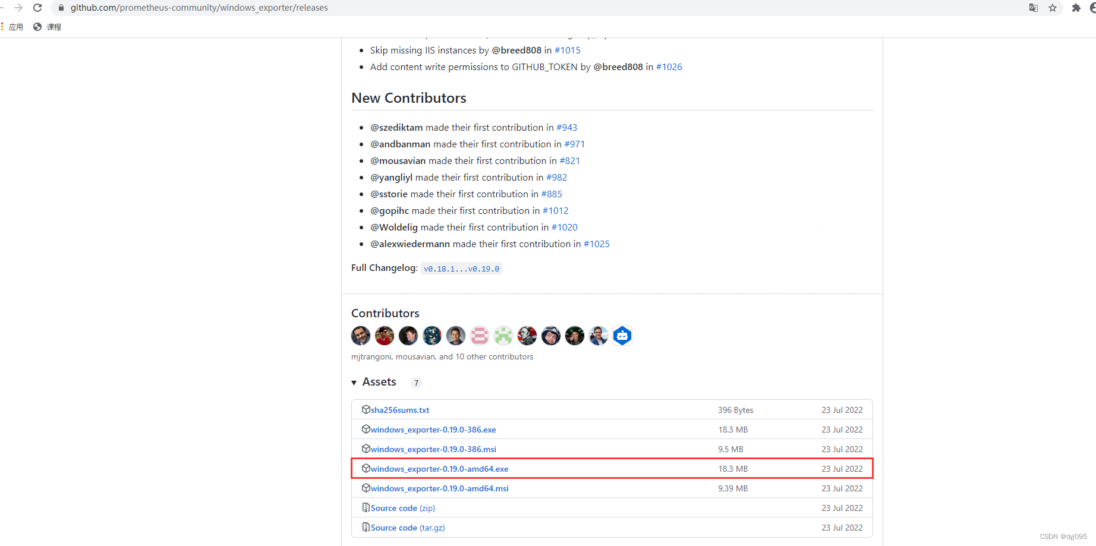
Task: Download Source code (zip)
Action: pyautogui.click(x=403, y=508)
